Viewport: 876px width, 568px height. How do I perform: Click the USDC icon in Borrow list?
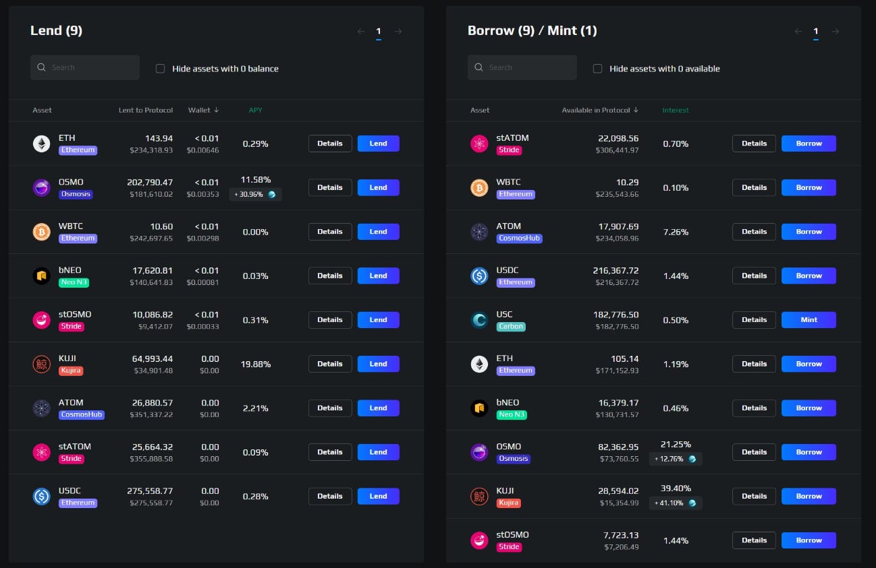pos(479,276)
